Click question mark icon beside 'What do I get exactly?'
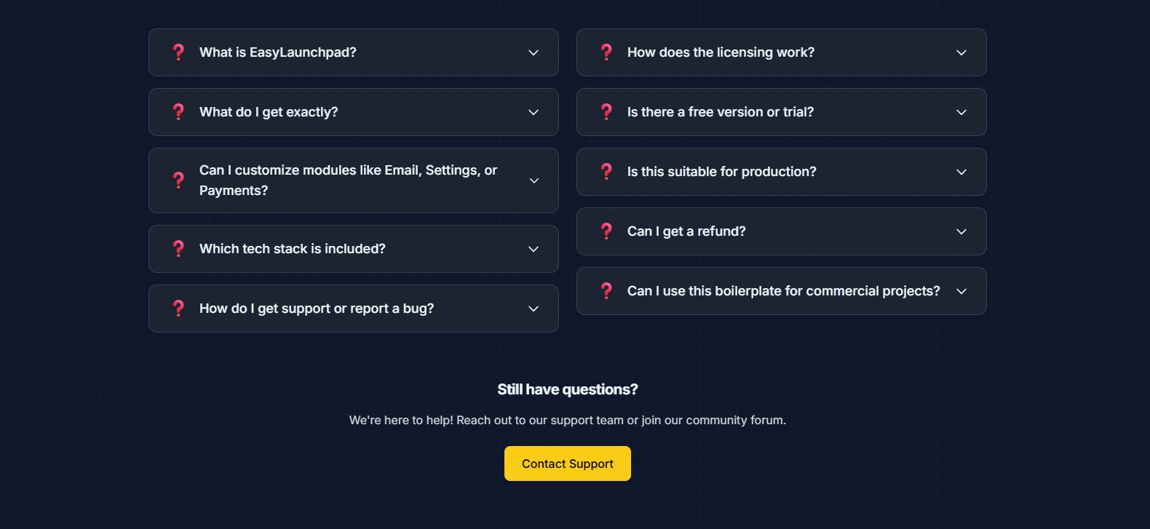The width and height of the screenshot is (1150, 529). pos(178,111)
